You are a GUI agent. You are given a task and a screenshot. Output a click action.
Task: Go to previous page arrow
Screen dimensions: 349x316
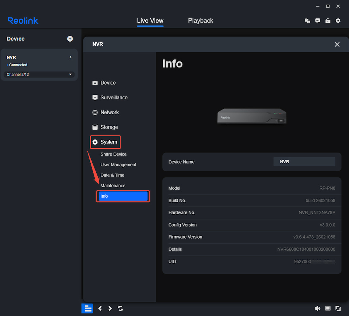coord(100,308)
